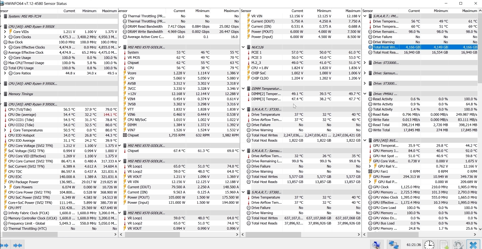Collapse the GPU [#0]: NVI... group
482x249 pixels.
click(x=365, y=141)
